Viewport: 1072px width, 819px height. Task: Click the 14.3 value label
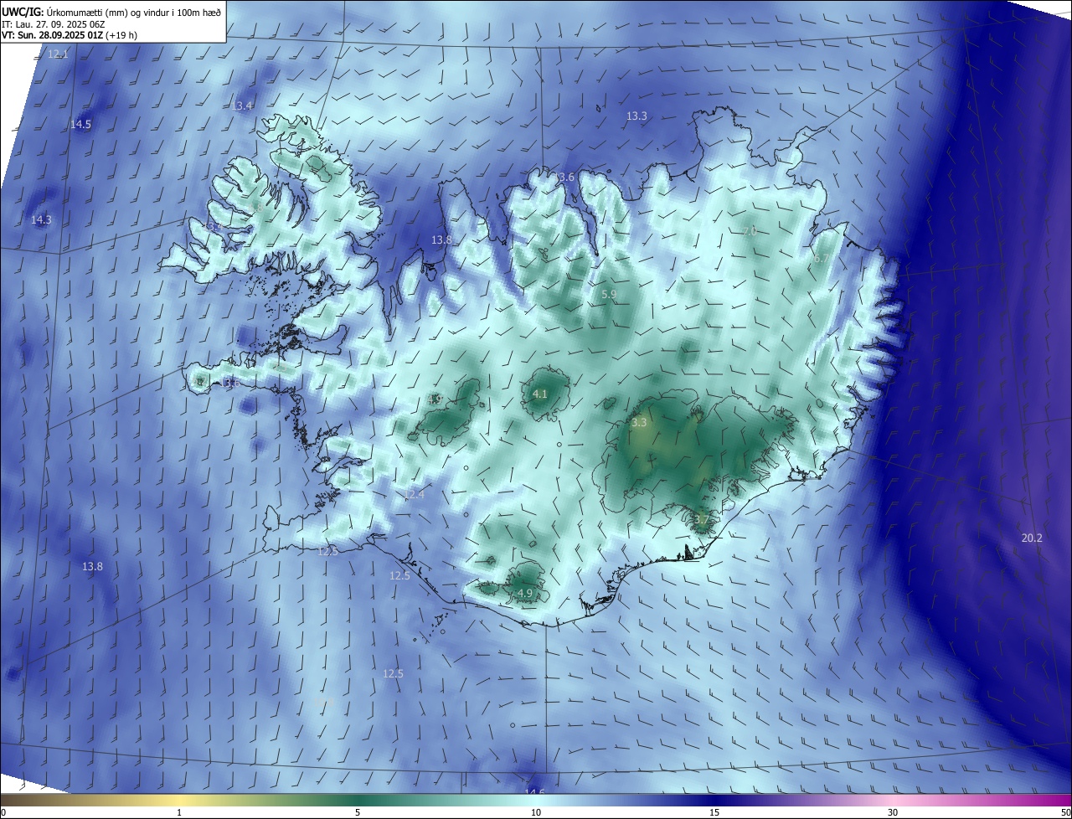click(41, 219)
